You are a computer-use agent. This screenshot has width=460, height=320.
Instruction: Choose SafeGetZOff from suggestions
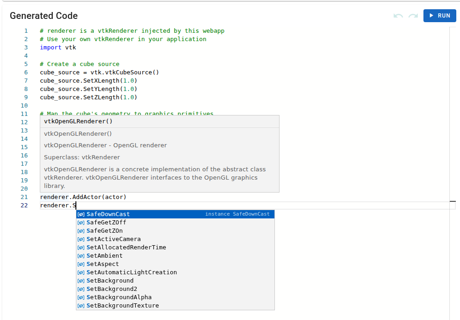(x=175, y=223)
